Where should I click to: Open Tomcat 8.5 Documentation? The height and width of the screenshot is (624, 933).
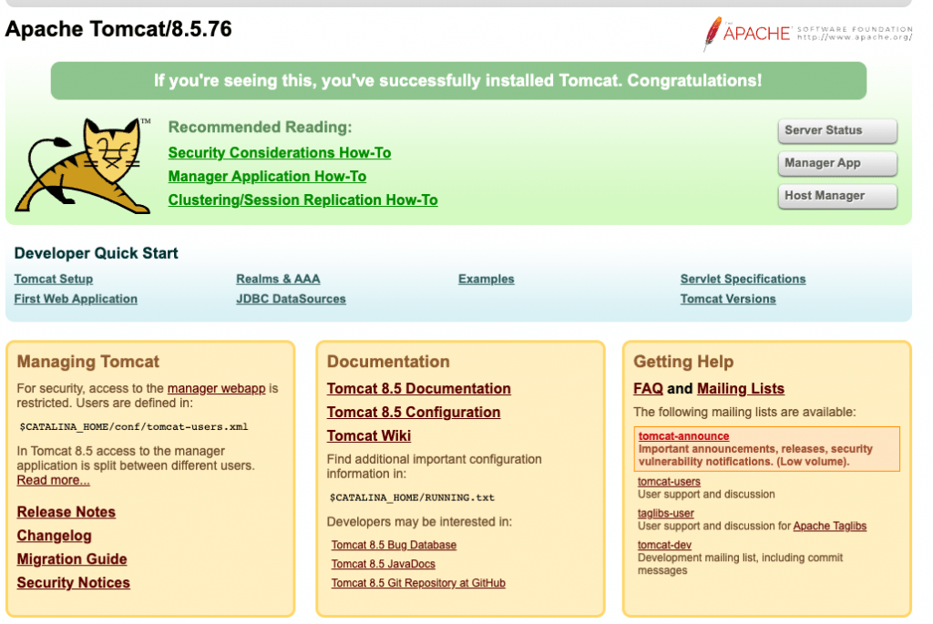[x=418, y=389]
